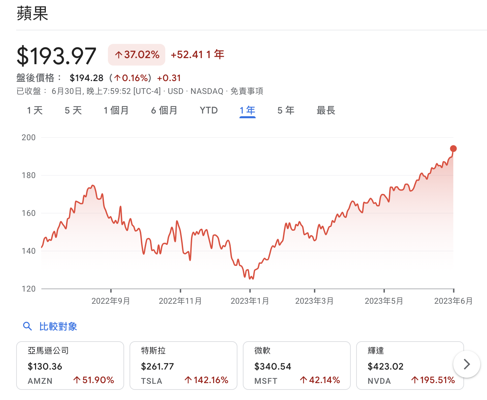
Task: Switch the chart to 5 年
Action: (286, 110)
